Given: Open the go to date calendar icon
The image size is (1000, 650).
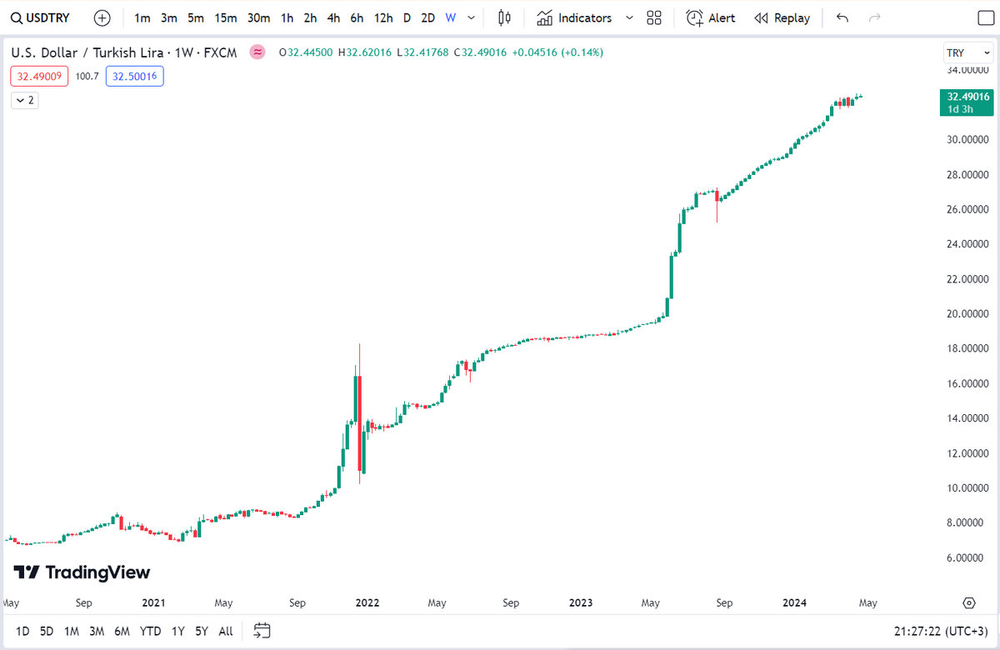Looking at the screenshot, I should (262, 631).
